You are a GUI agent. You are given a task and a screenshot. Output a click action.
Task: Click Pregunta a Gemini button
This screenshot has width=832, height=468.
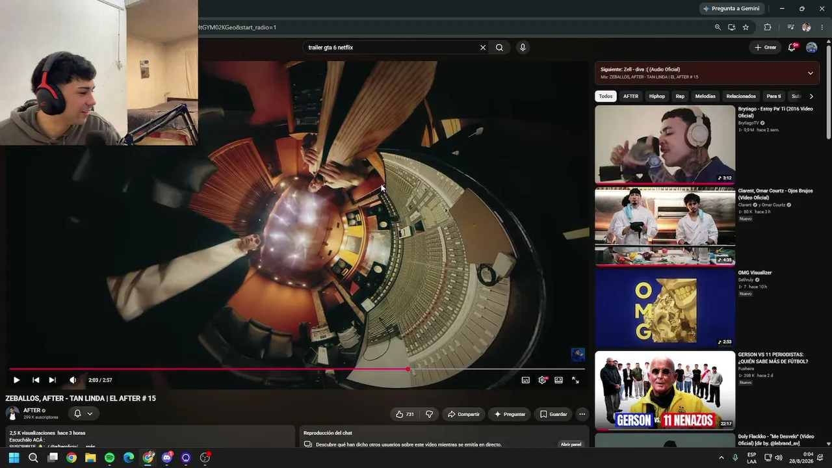coord(731,8)
